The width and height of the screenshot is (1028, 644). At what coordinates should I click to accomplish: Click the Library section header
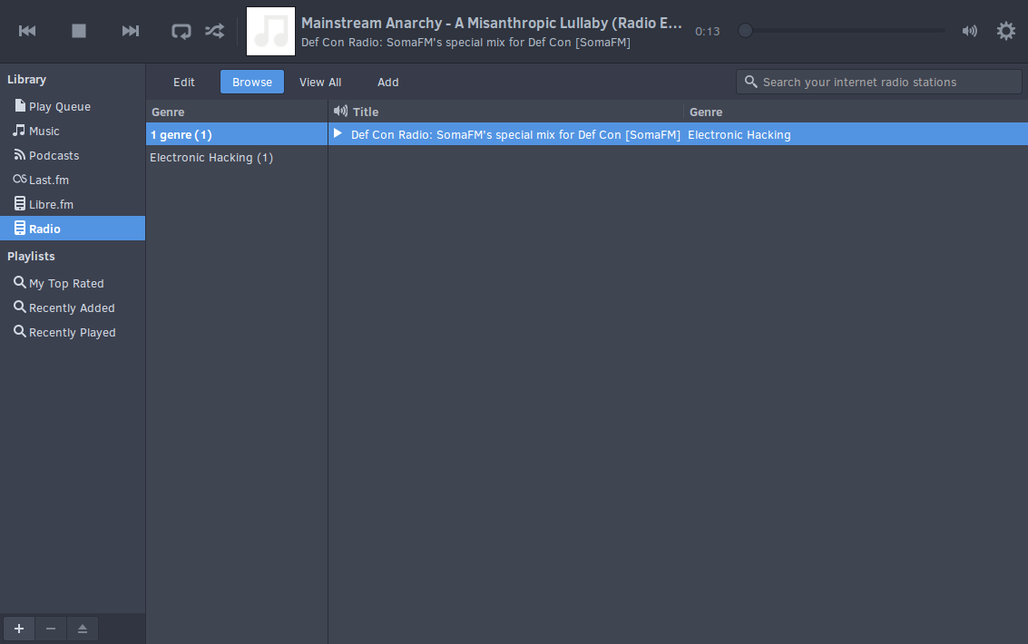coord(27,79)
